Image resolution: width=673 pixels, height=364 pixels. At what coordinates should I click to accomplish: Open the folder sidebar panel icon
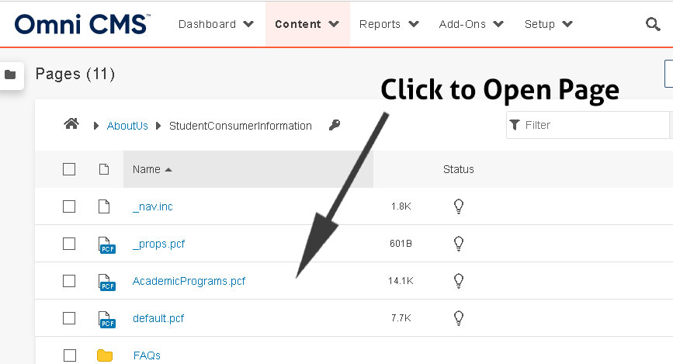10,75
